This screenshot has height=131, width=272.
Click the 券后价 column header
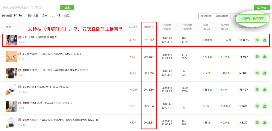coord(133,27)
